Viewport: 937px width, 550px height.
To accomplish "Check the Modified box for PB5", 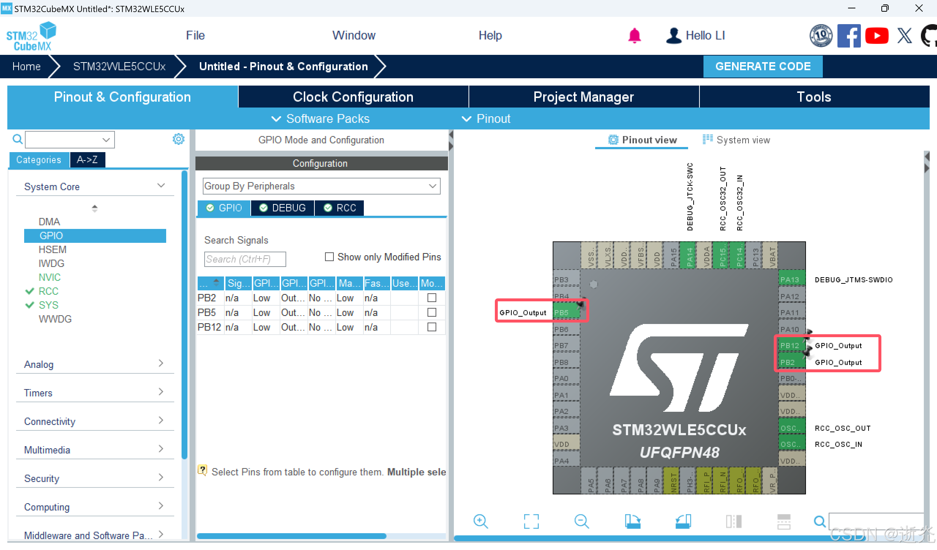I will click(x=431, y=313).
